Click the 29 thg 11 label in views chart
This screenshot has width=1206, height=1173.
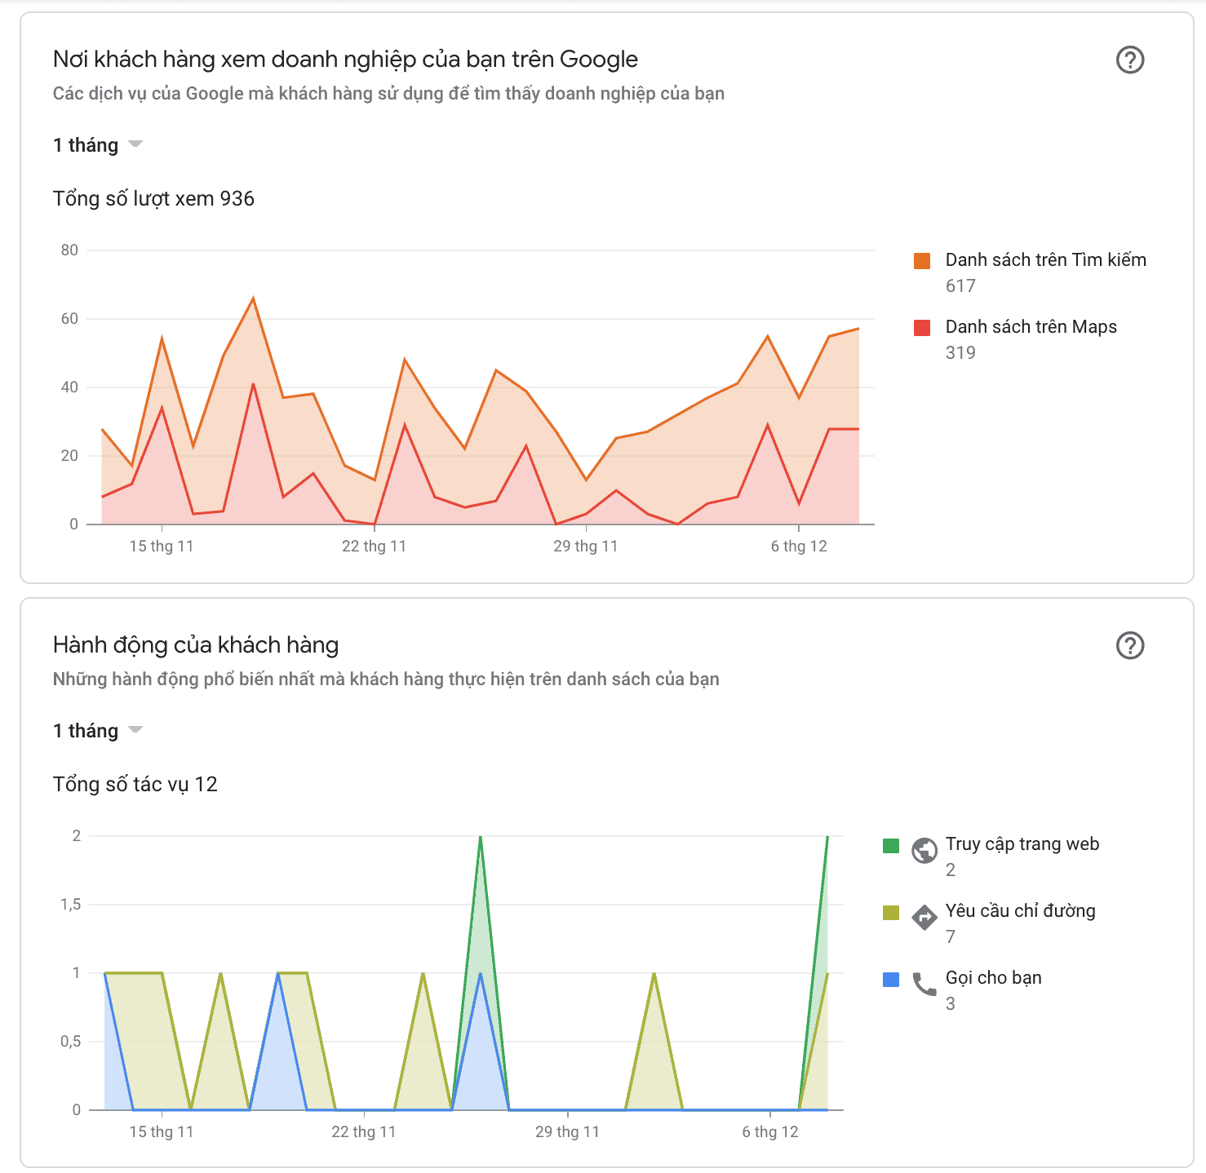coord(586,546)
